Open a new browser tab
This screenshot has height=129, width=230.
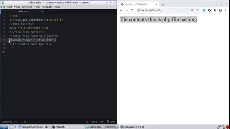(163, 4)
